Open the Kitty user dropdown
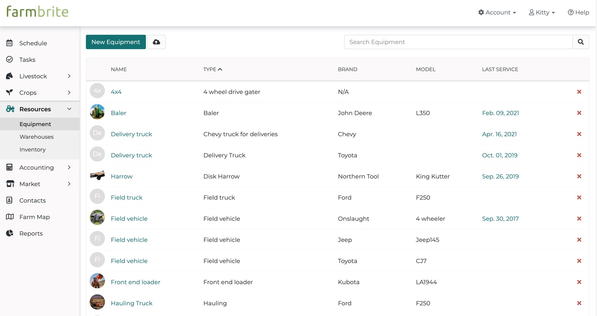 [542, 13]
